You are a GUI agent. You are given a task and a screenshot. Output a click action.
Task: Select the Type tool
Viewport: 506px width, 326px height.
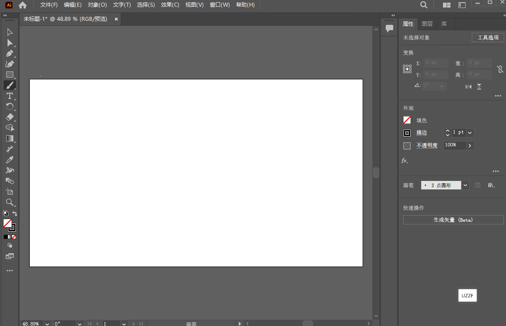click(10, 96)
